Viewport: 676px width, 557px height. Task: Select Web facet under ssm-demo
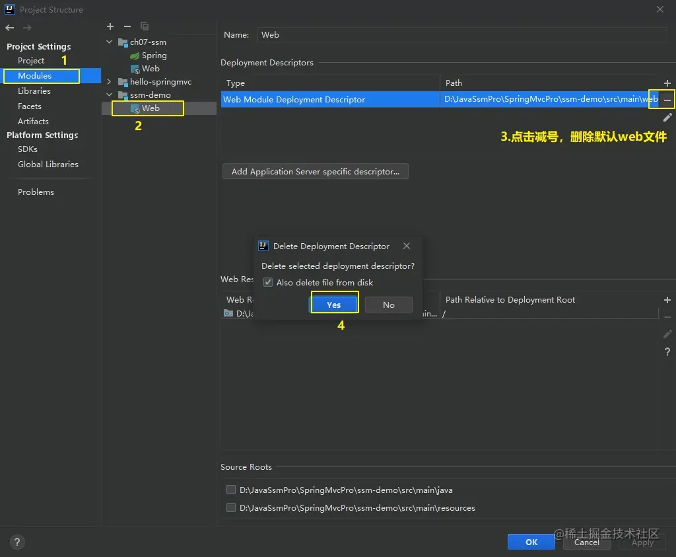[145, 108]
